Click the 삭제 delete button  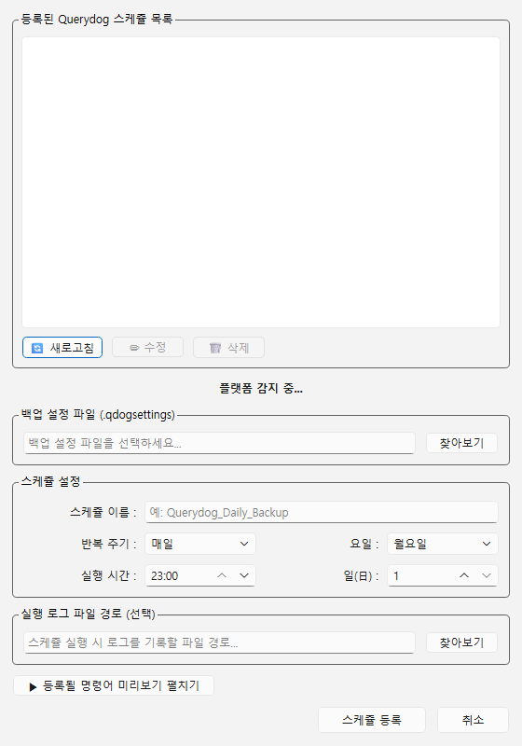coord(228,348)
